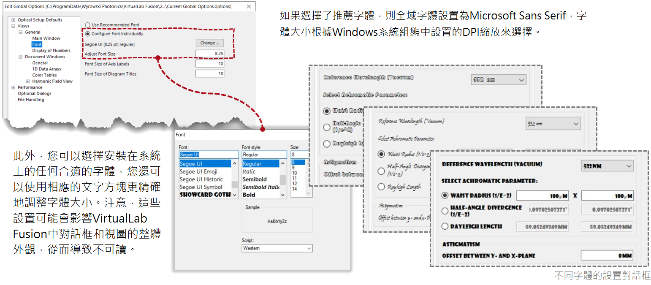
Task: Select size 9 in the Size list
Action: click(x=298, y=168)
